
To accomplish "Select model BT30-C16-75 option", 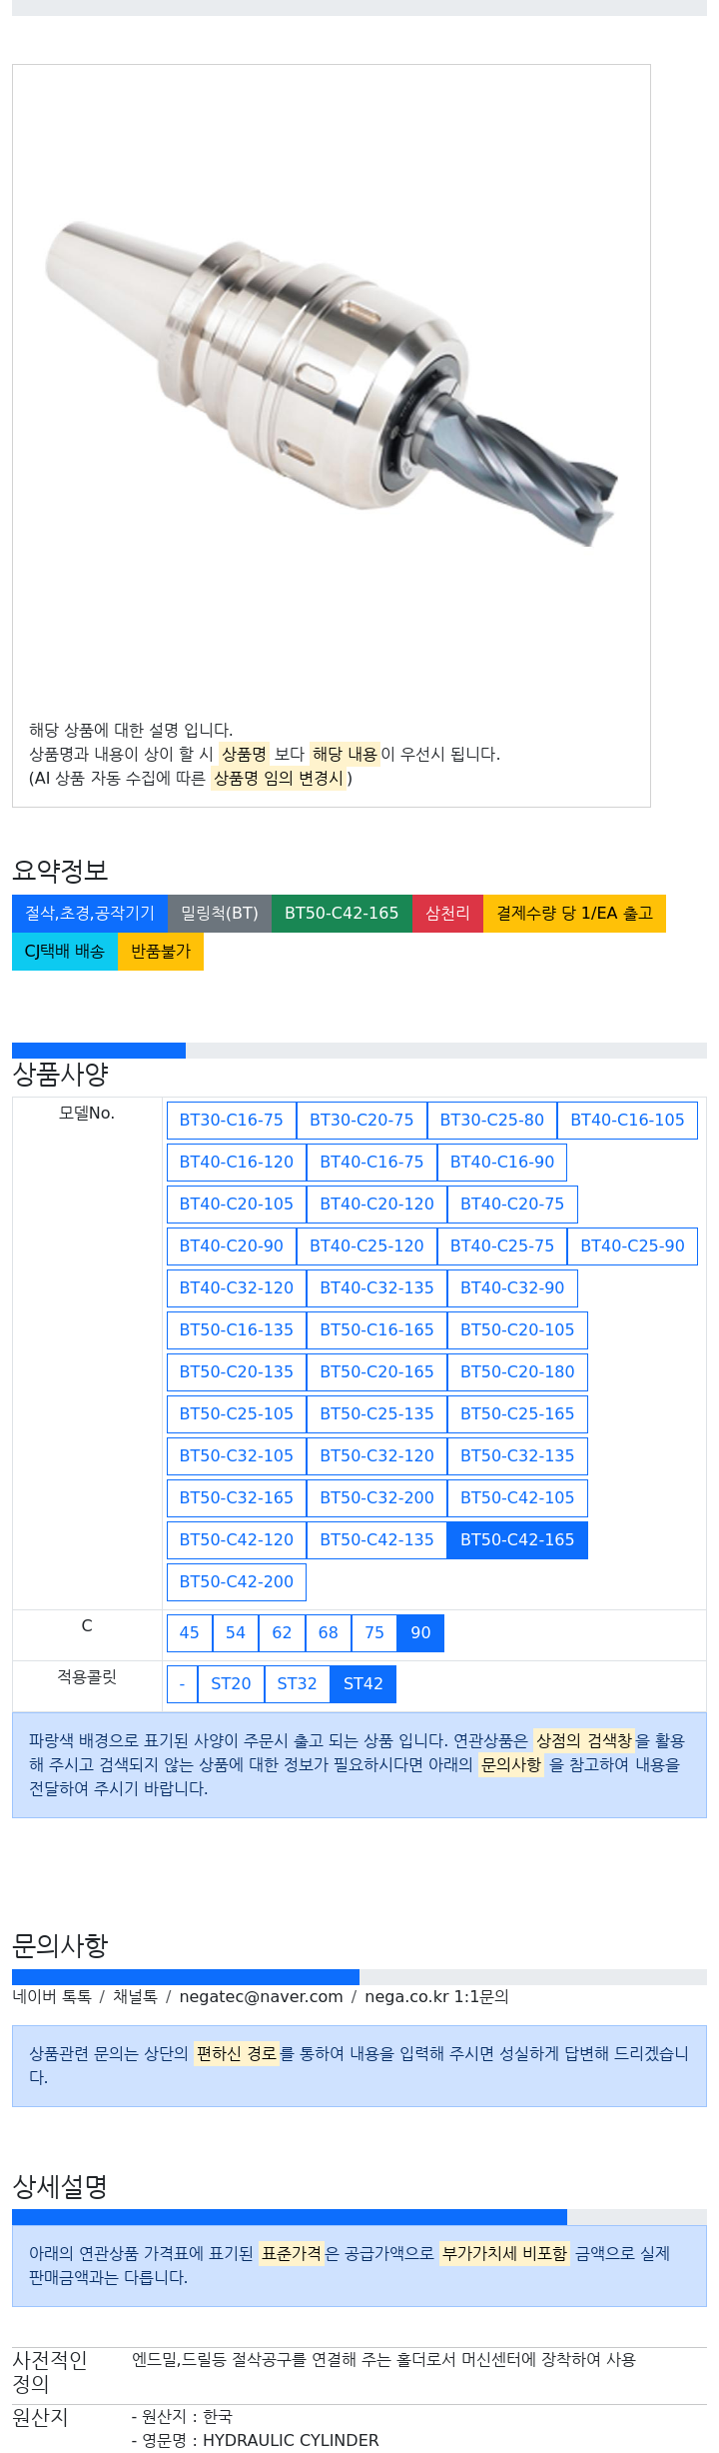I will 231,1120.
